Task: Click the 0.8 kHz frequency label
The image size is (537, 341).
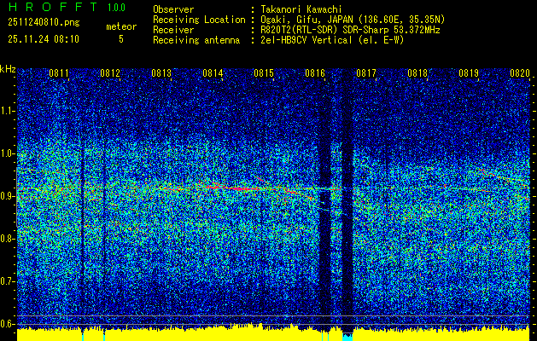Action: coord(7,239)
